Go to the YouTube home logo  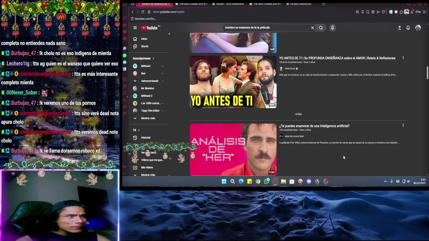coord(149,28)
